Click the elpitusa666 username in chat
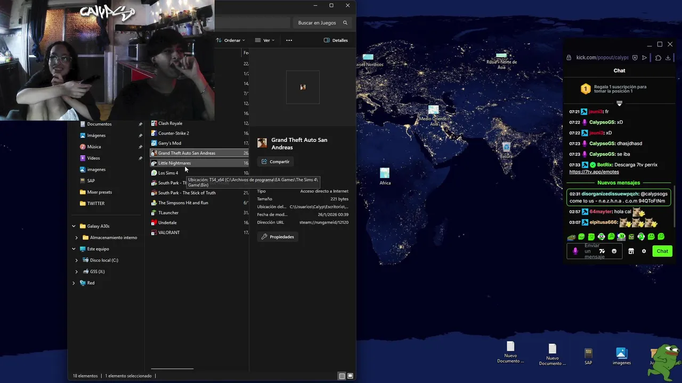 603,222
